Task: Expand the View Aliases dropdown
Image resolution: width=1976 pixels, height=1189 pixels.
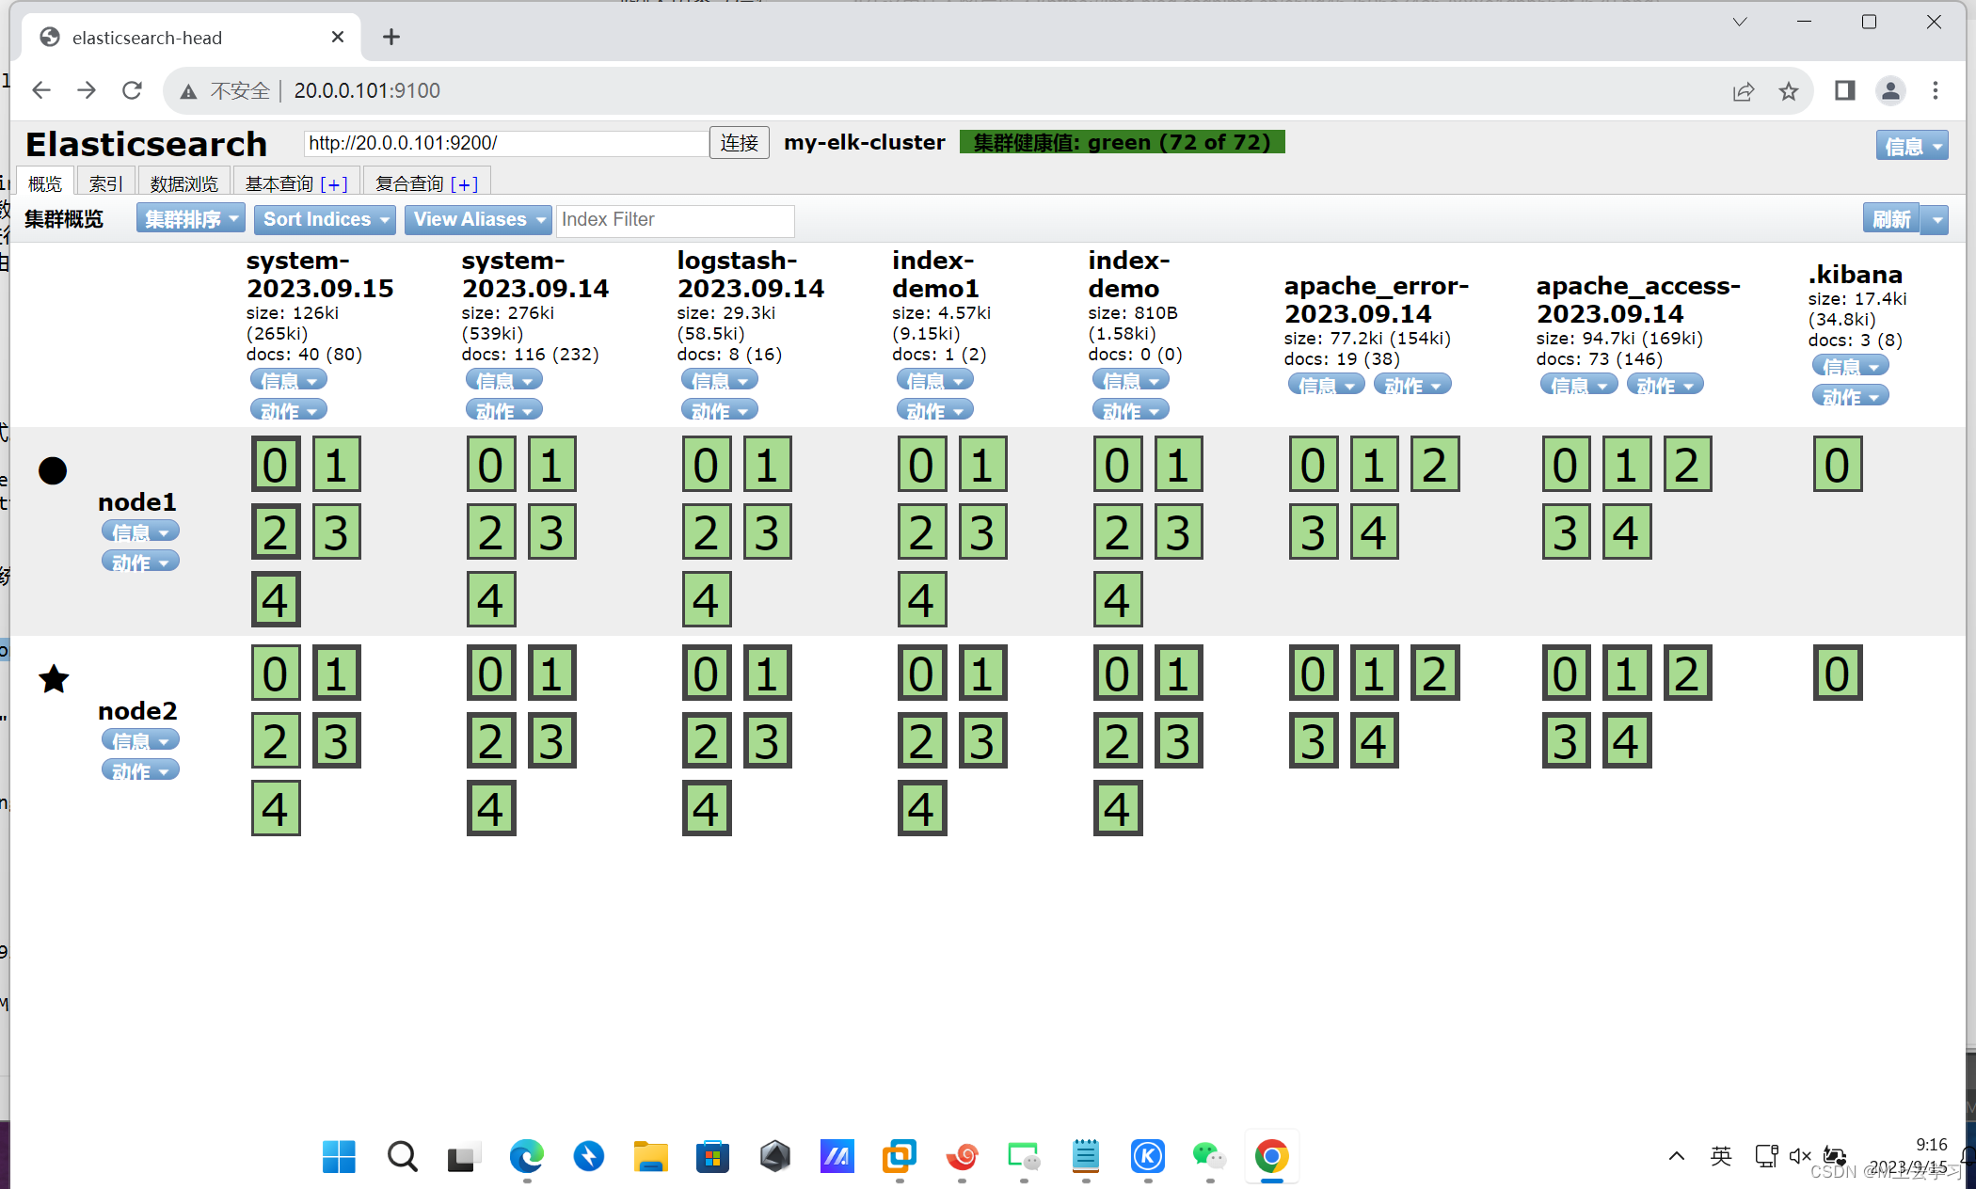Action: (478, 219)
